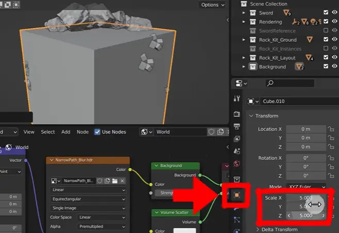Collapse the NarrowPath_Blur.hdr node
Viewport: 339px width, 233px height.
pos(52,160)
